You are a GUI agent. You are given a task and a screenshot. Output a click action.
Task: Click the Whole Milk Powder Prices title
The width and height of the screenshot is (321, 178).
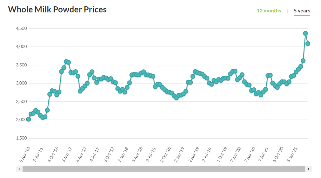(57, 10)
